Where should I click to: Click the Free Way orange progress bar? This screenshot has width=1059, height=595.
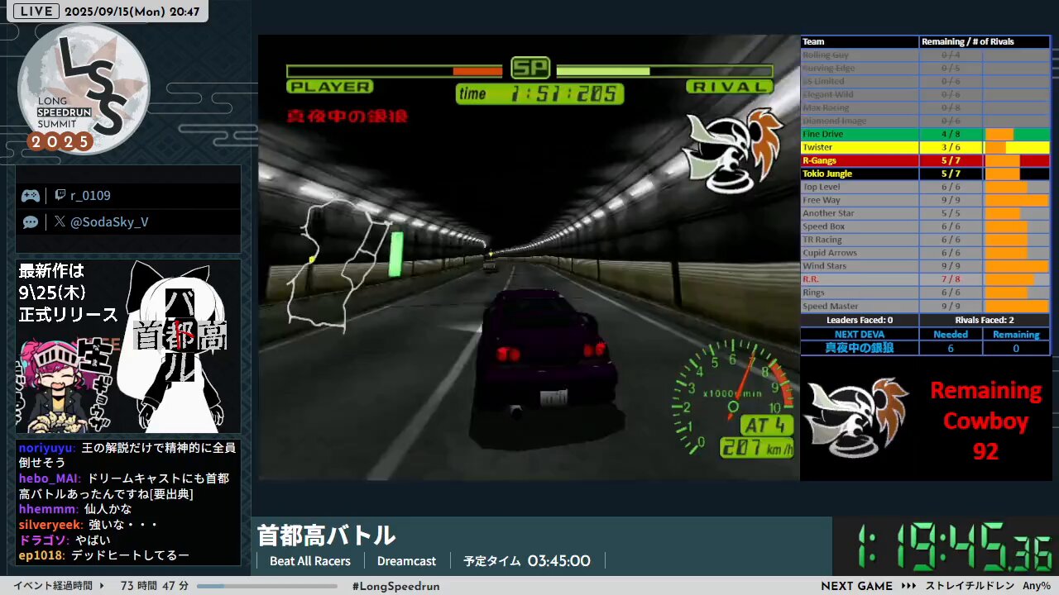point(1016,200)
